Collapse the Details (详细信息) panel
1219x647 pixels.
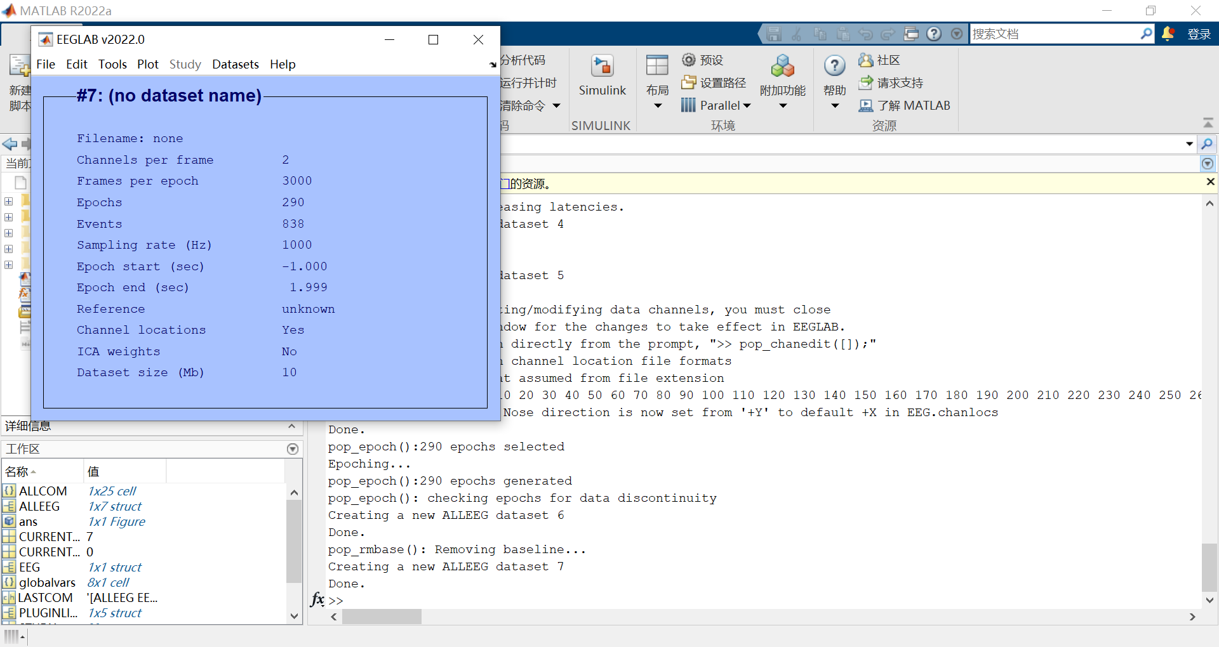coord(291,426)
